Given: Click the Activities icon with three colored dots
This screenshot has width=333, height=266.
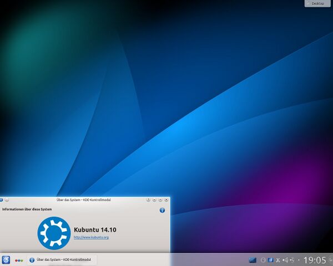Looking at the screenshot, I should [19, 260].
